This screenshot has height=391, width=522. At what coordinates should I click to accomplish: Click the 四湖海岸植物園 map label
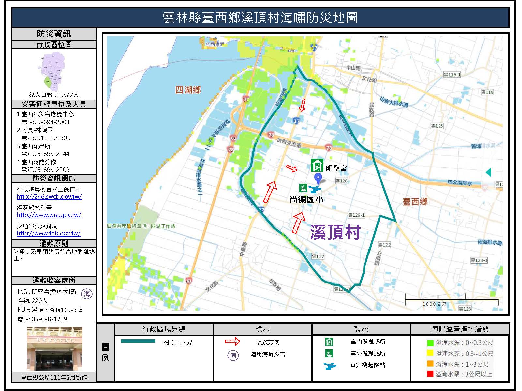124,226
